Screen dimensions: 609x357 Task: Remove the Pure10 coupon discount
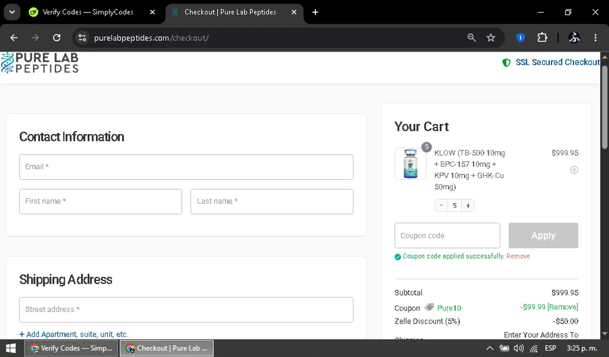coord(563,307)
